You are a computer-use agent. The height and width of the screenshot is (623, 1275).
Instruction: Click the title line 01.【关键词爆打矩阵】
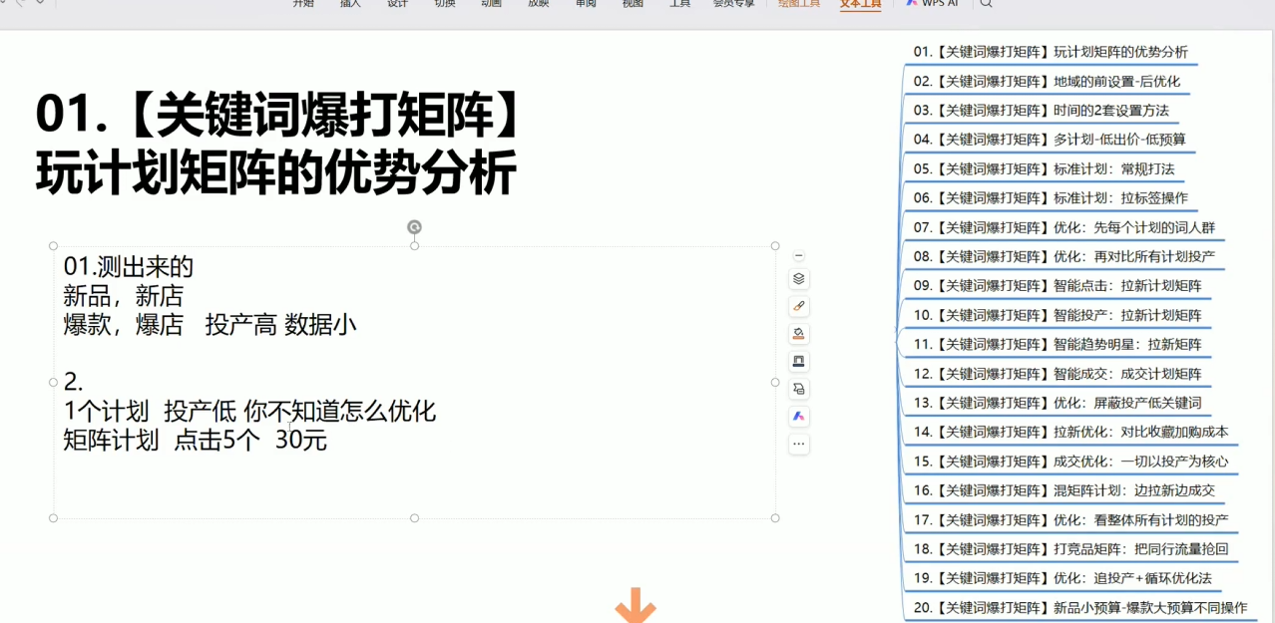coord(279,115)
